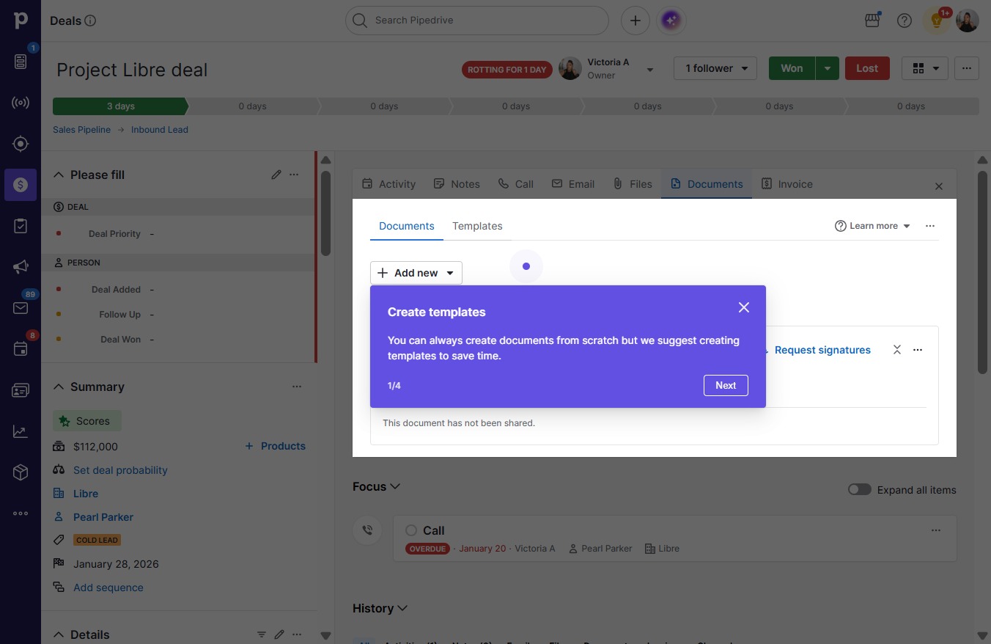This screenshot has width=991, height=644.
Task: Collapse the Focus section
Action: [395, 486]
